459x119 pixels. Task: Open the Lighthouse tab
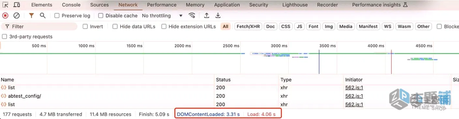point(295,5)
